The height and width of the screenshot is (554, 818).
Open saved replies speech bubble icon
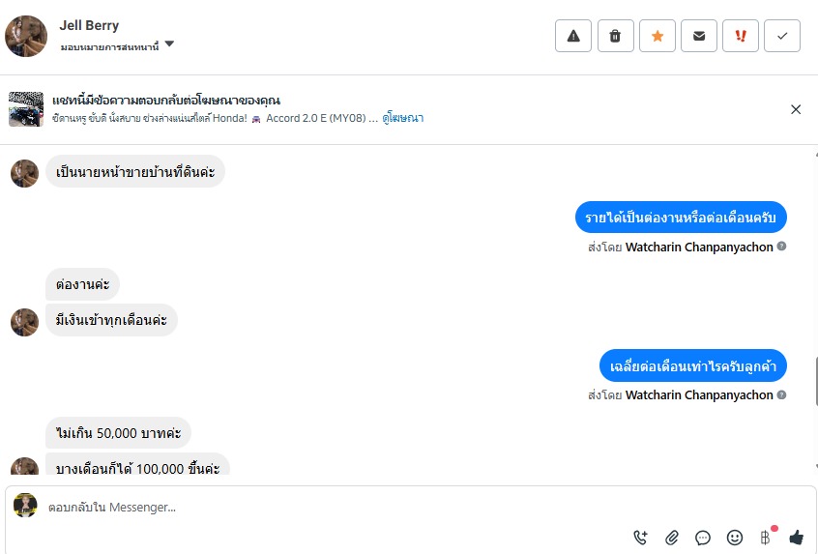pos(703,537)
